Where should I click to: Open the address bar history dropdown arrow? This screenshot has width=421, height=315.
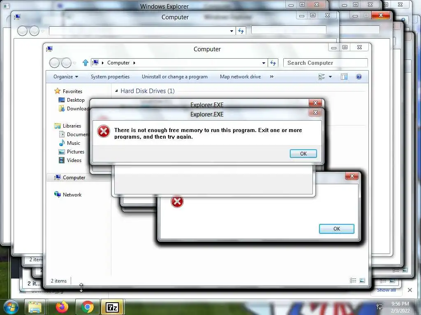click(x=264, y=63)
